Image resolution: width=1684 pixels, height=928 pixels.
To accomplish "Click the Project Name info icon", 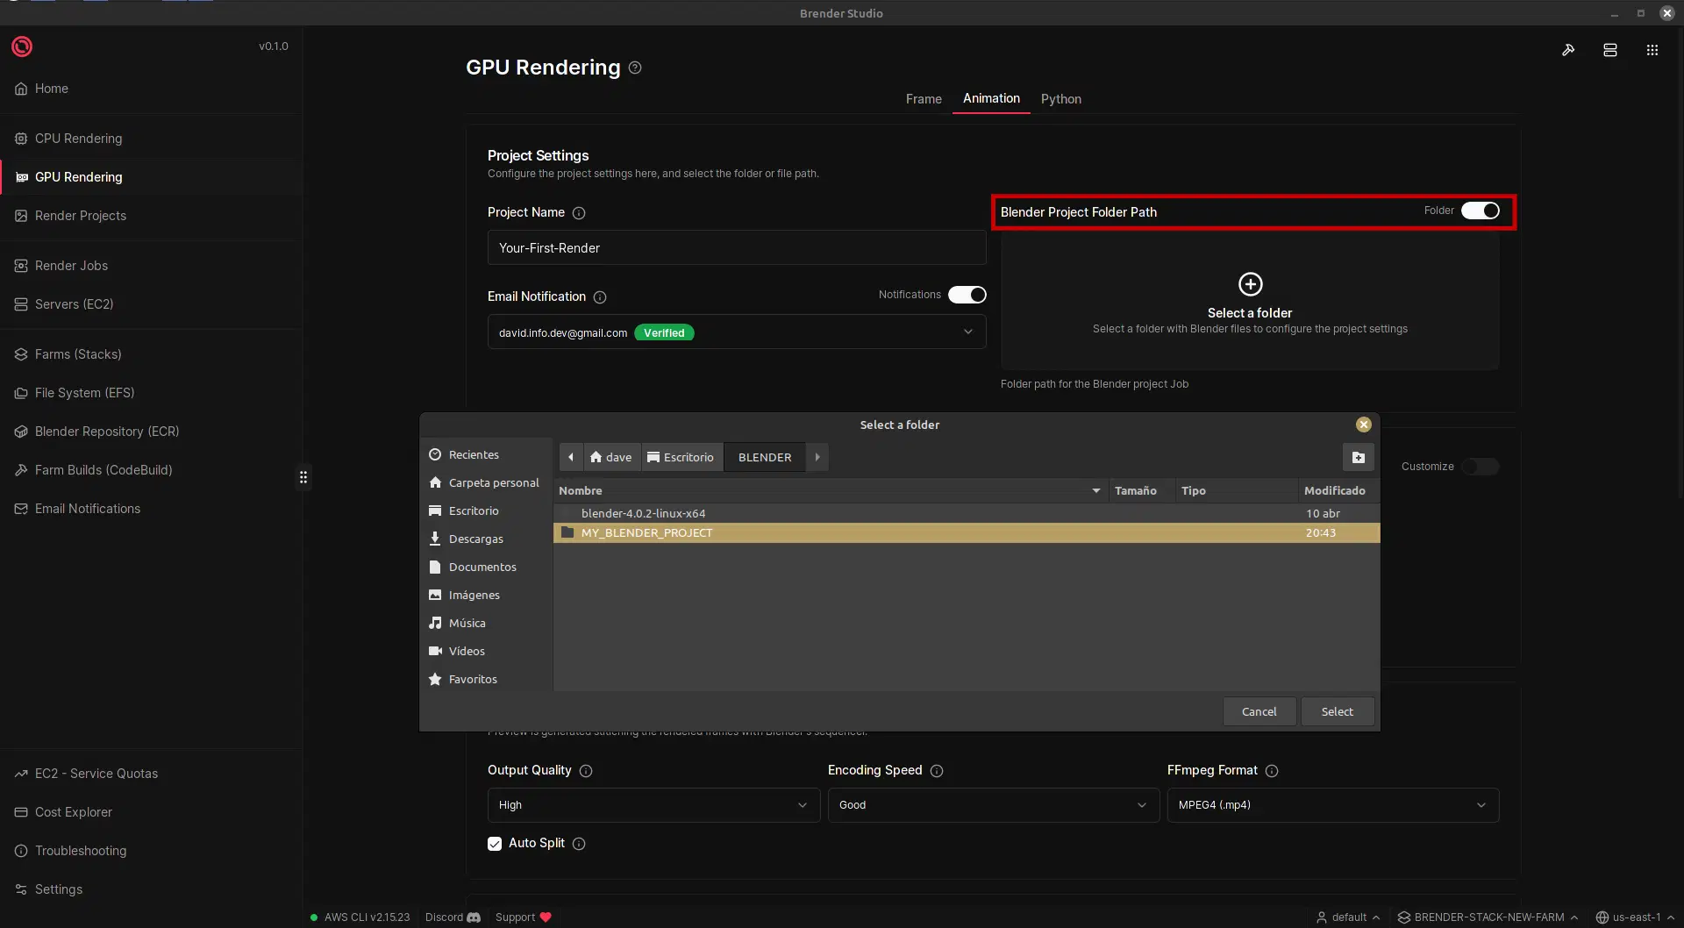I will tap(579, 213).
